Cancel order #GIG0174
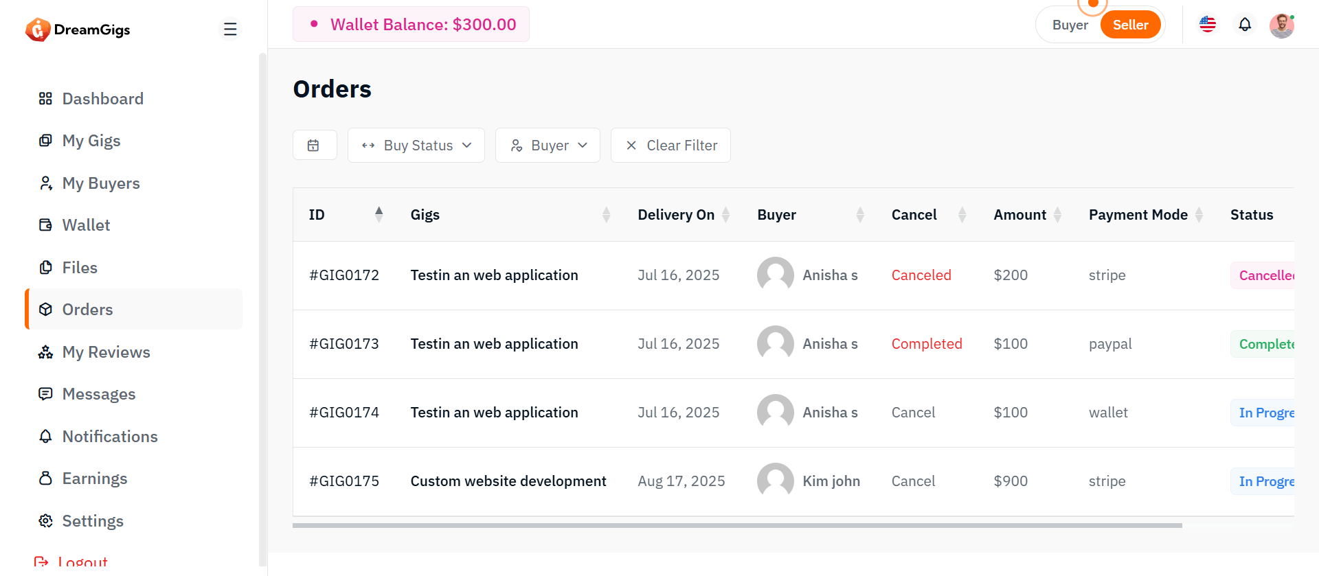This screenshot has height=576, width=1319. (x=913, y=413)
